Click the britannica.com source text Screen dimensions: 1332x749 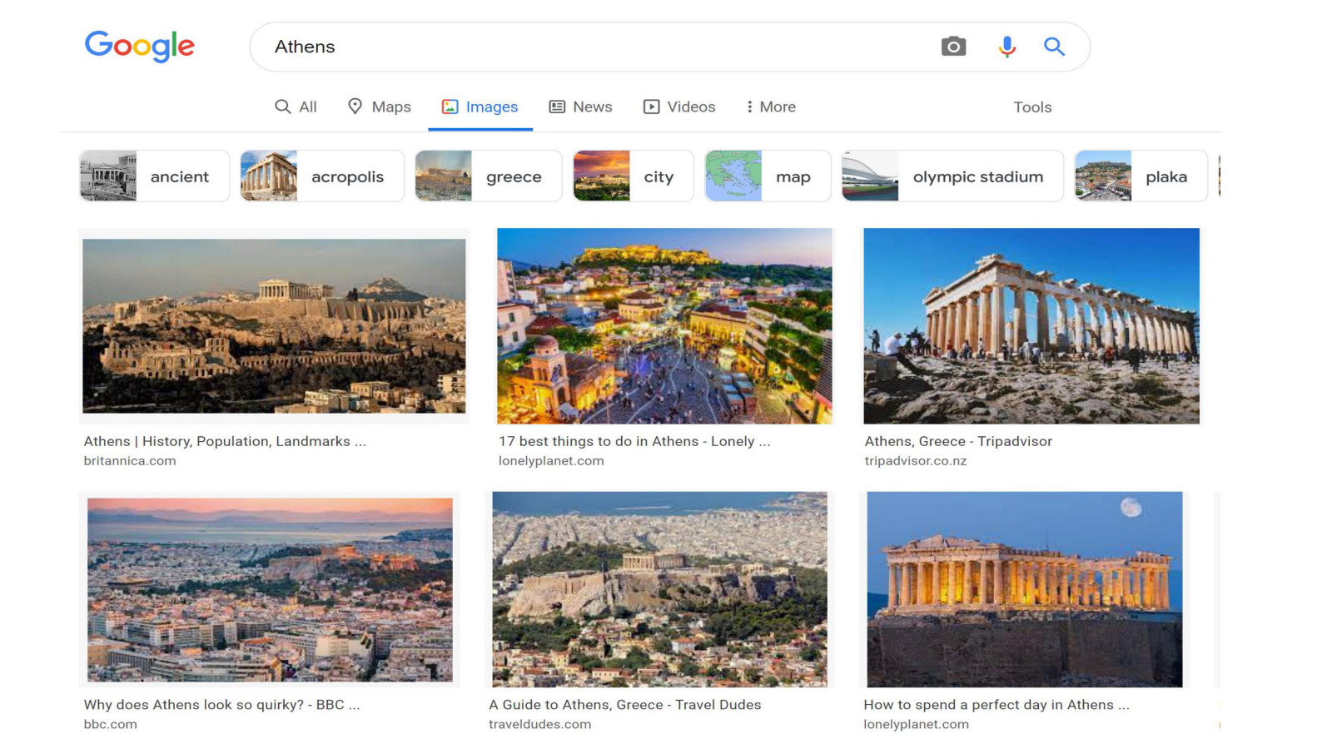tap(130, 461)
